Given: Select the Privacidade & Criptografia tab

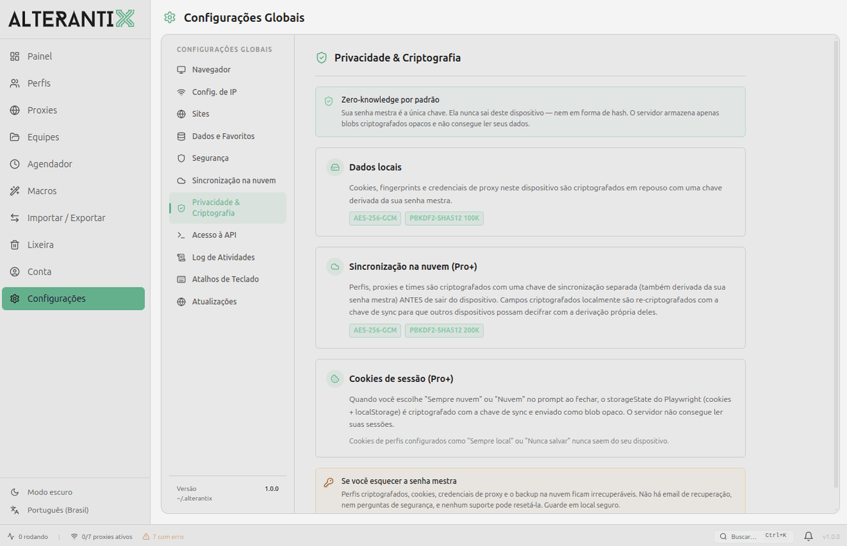Looking at the screenshot, I should coord(228,208).
